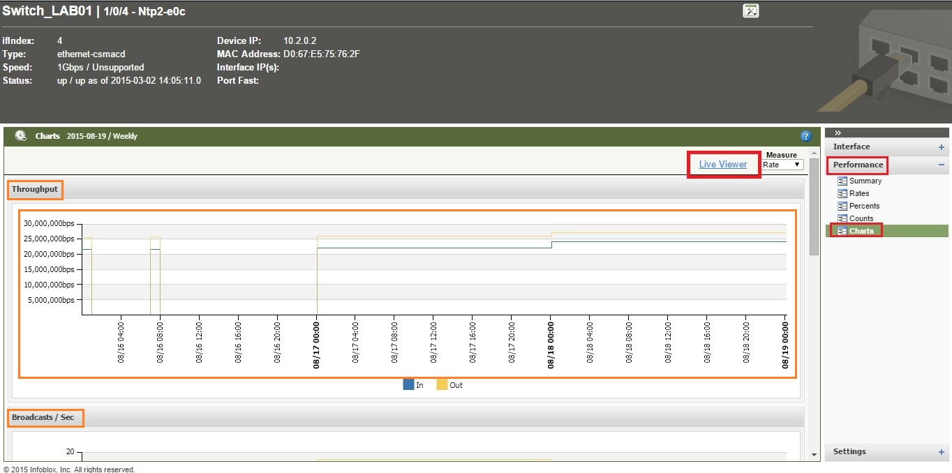This screenshot has width=952, height=473.
Task: Expand the Settings section plus sign
Action: pos(941,452)
